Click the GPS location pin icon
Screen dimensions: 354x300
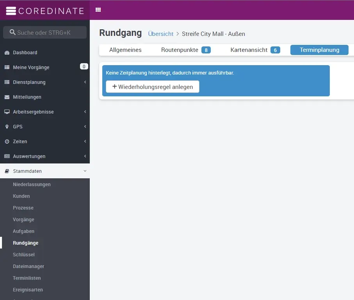tap(7, 127)
